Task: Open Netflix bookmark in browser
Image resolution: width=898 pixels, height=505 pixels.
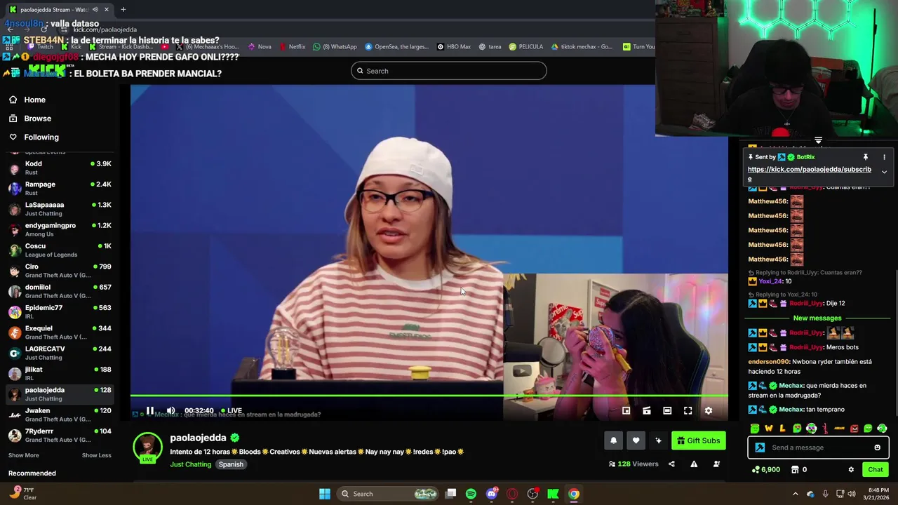Action: pos(293,47)
